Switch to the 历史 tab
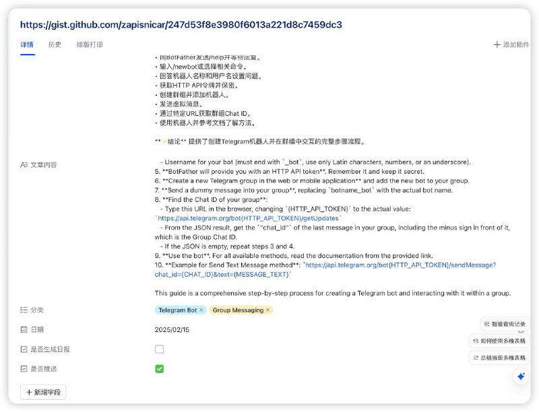Viewport: 539px width, 412px height. point(55,44)
